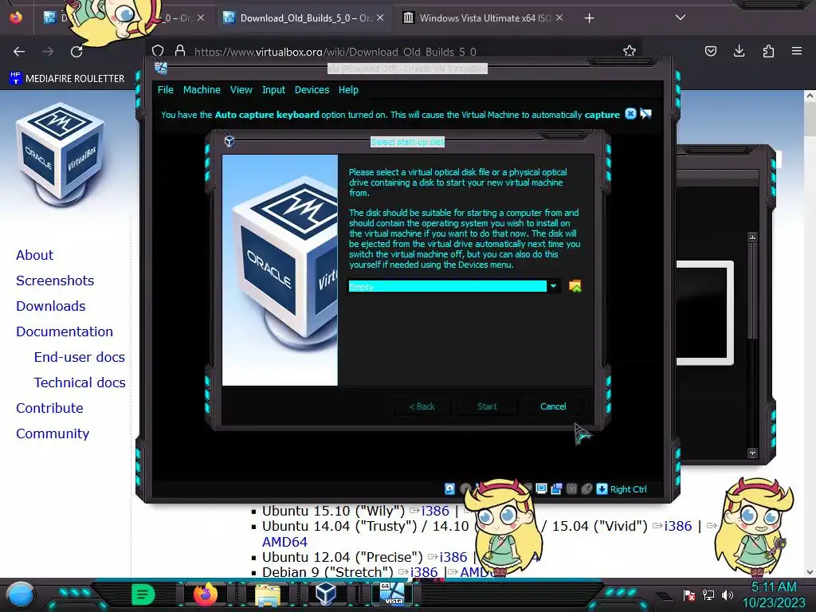816x612 pixels.
Task: Open i386 link for Ubuntu 12.04 Precise
Action: tap(453, 557)
